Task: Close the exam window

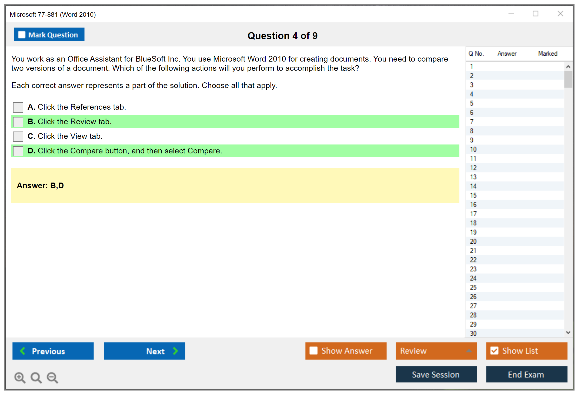Action: [560, 14]
